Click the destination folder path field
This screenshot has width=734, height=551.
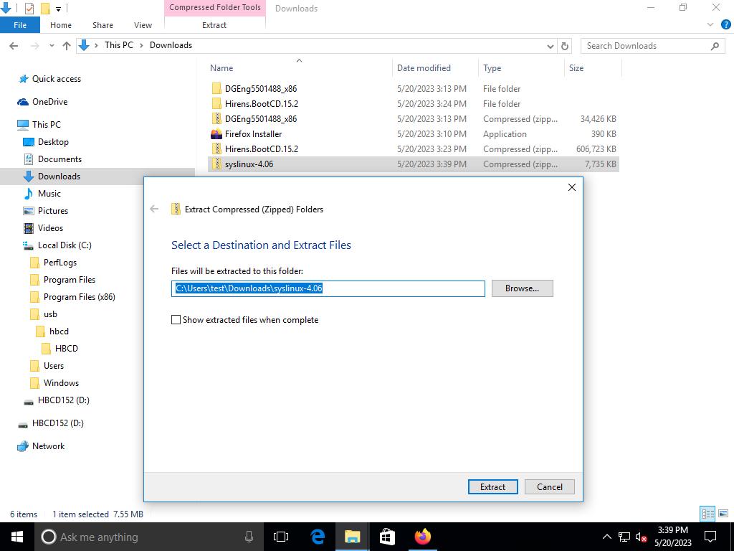[x=328, y=288]
